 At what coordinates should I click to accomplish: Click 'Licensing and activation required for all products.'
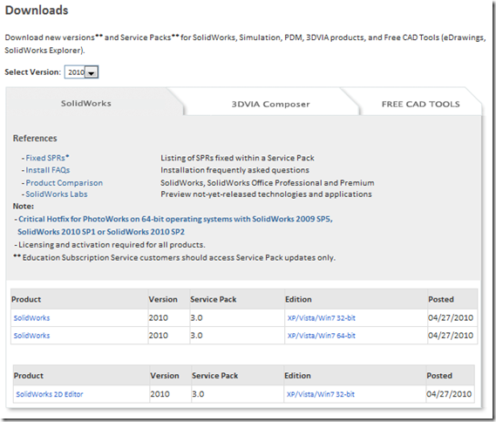pos(112,245)
